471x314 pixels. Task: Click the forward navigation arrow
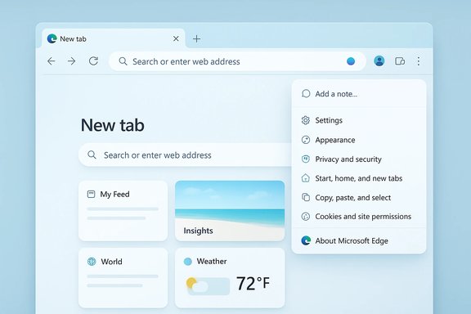(x=71, y=61)
